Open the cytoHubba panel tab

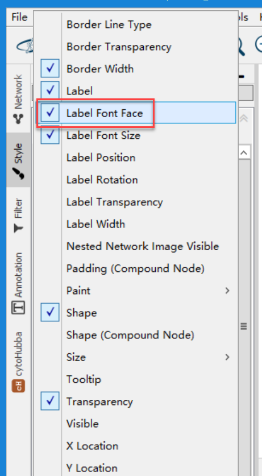coord(19,361)
